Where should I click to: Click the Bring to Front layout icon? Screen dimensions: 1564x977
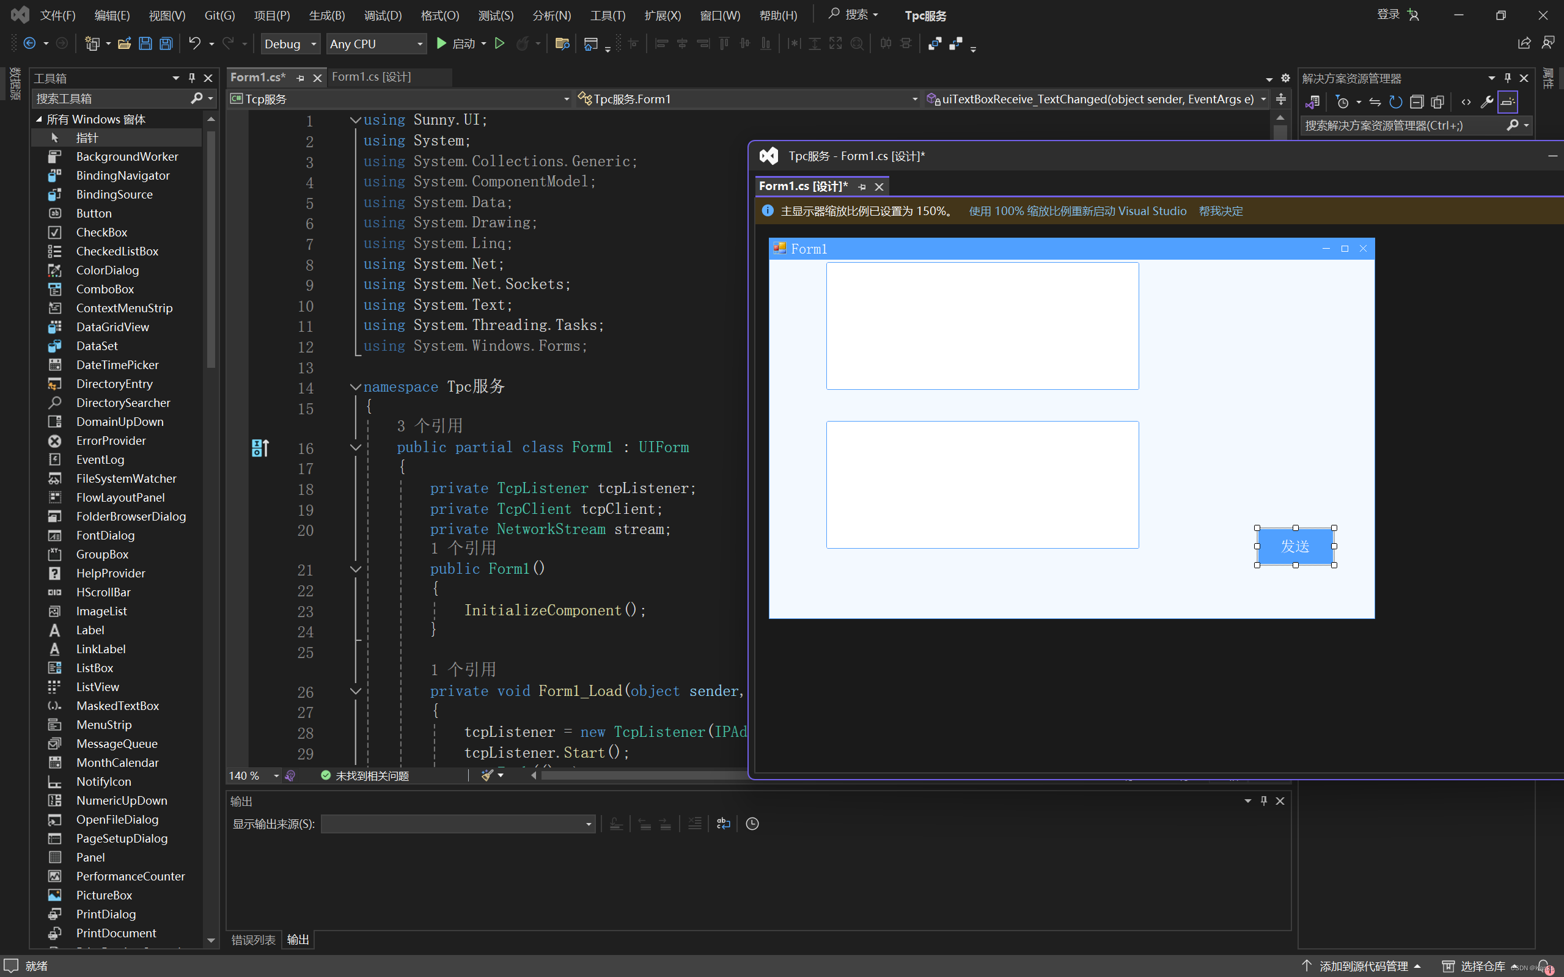point(934,43)
